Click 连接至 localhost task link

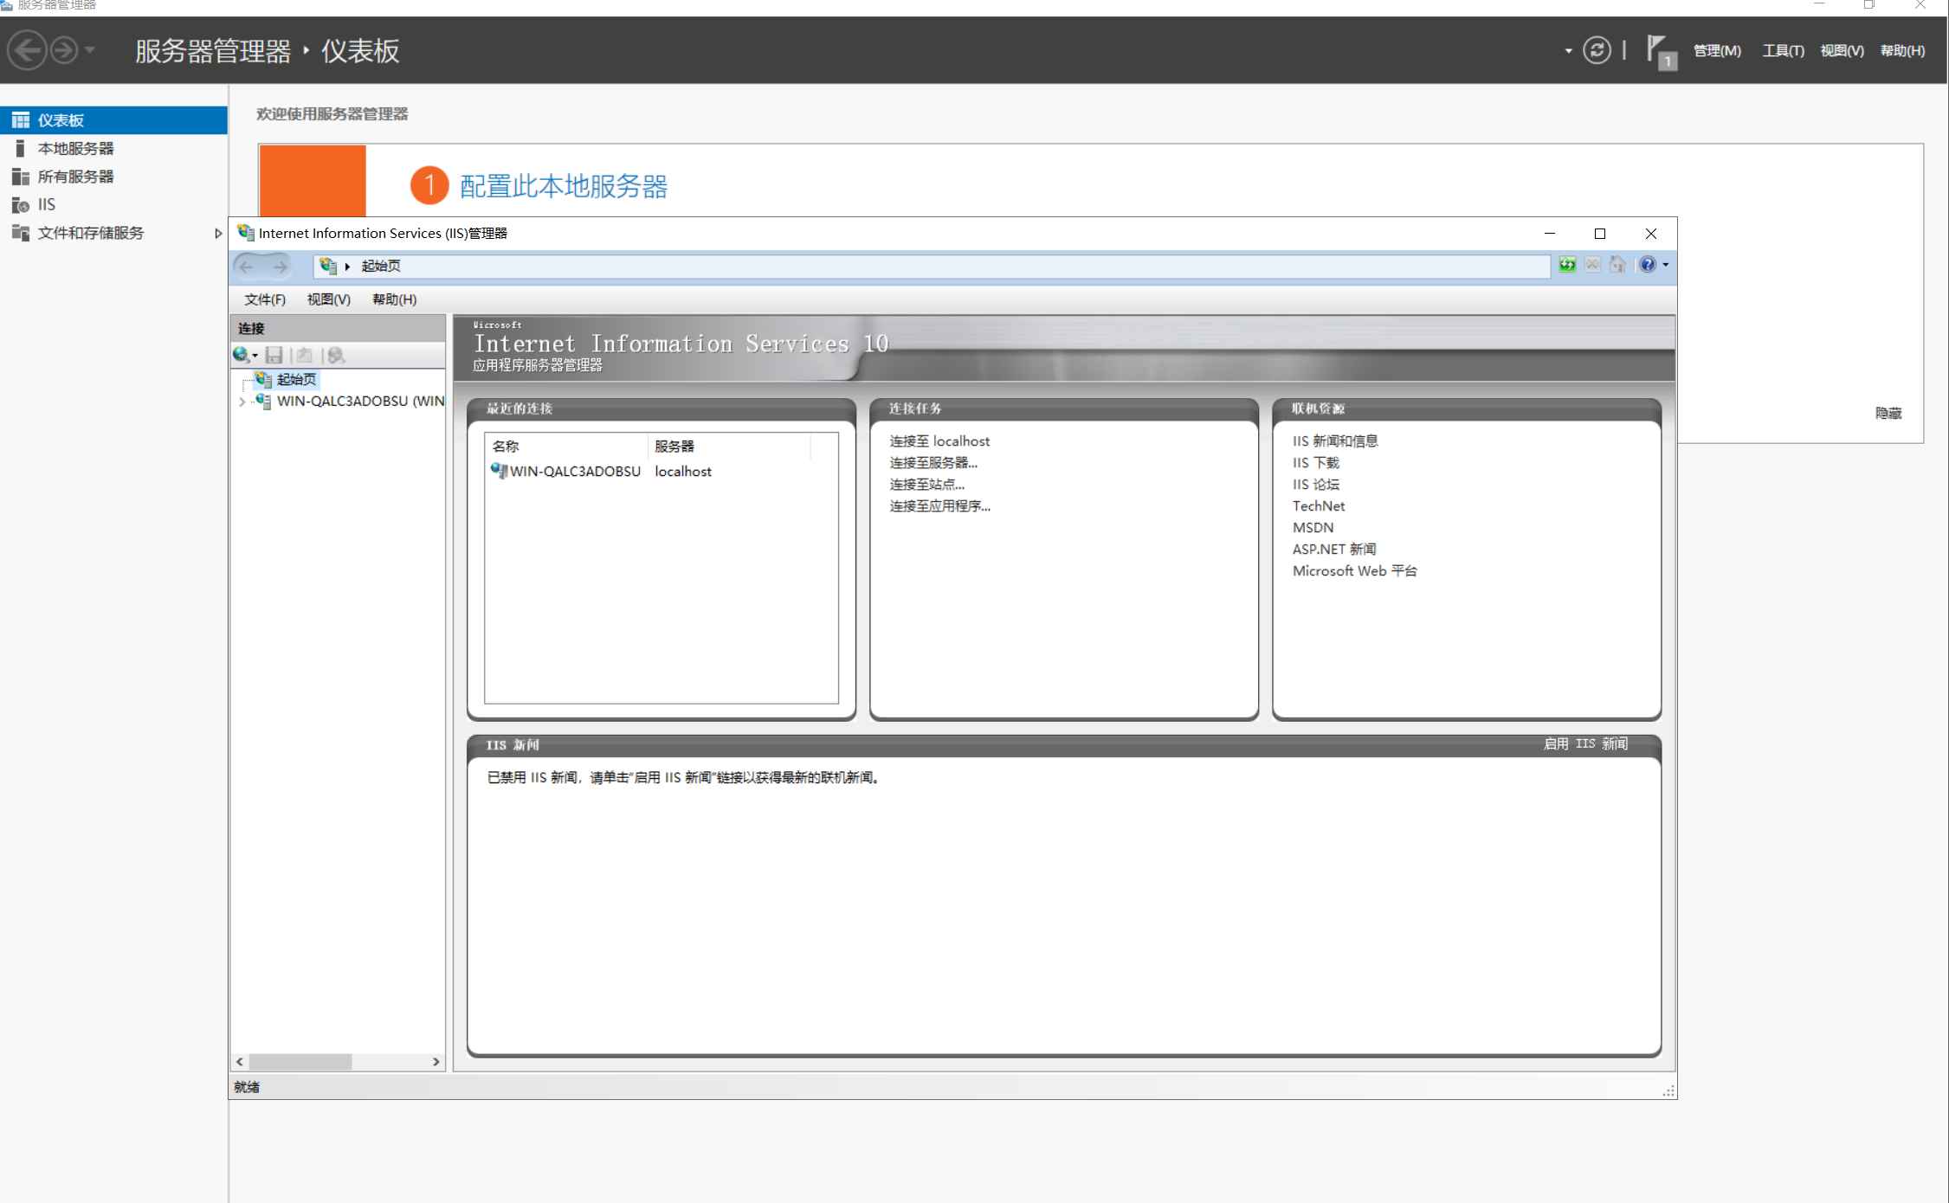pos(939,441)
